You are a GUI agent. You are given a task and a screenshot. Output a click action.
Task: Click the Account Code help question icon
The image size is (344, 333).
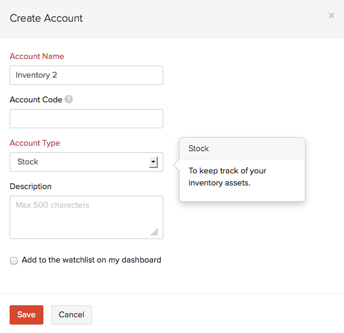click(69, 99)
